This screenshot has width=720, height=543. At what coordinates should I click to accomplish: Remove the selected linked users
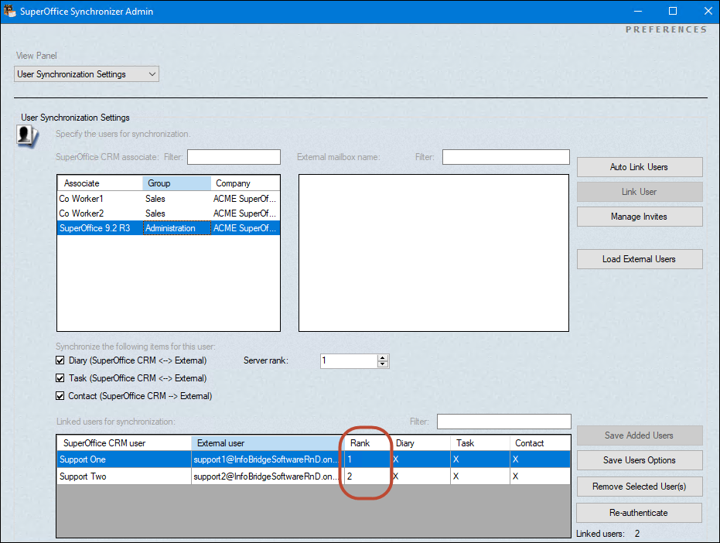[x=639, y=487]
